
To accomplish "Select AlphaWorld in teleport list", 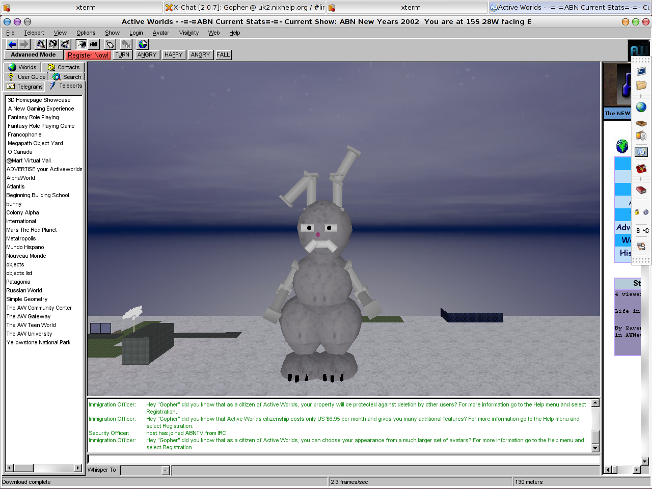I will coord(21,178).
